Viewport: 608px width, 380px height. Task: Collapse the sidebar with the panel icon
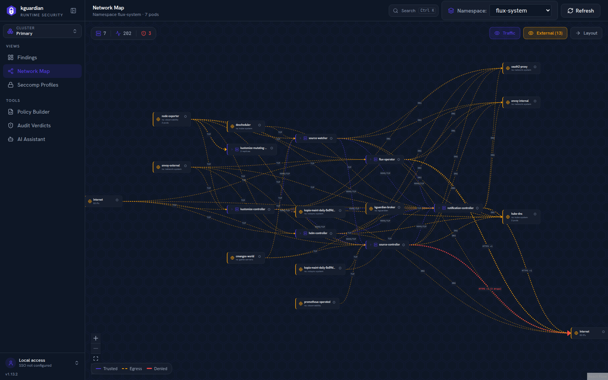click(x=73, y=11)
